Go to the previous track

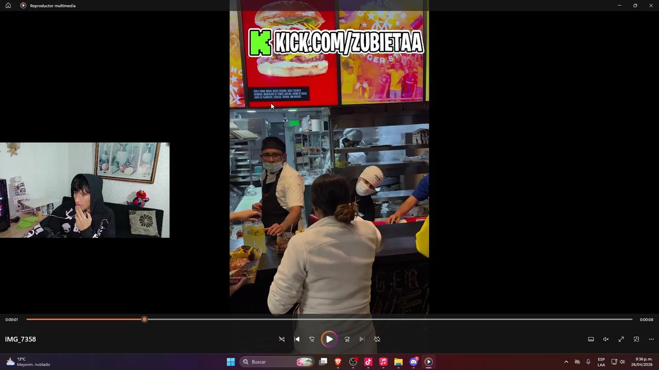[297, 339]
